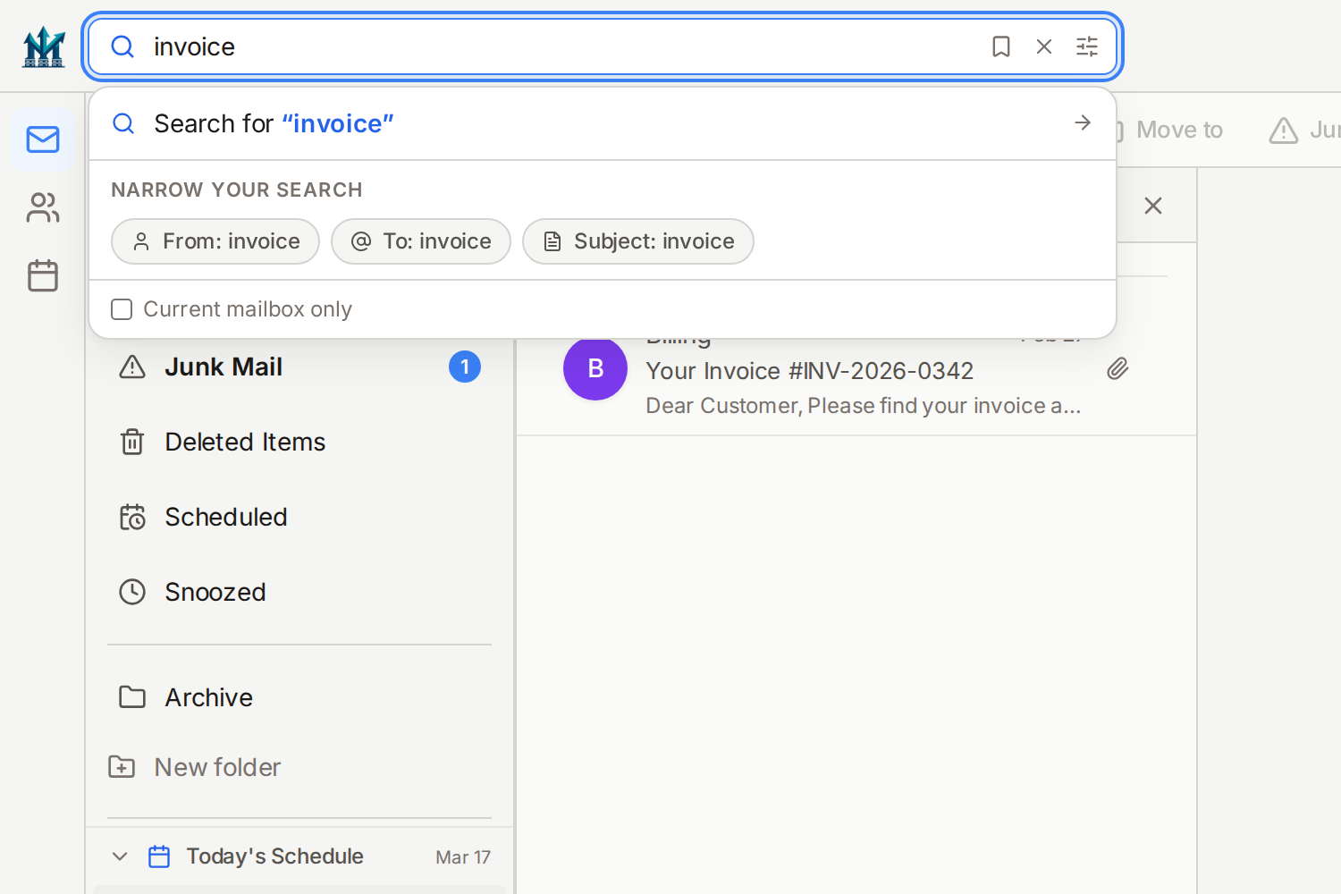Create a New folder
This screenshot has width=1341, height=894.
tap(216, 767)
